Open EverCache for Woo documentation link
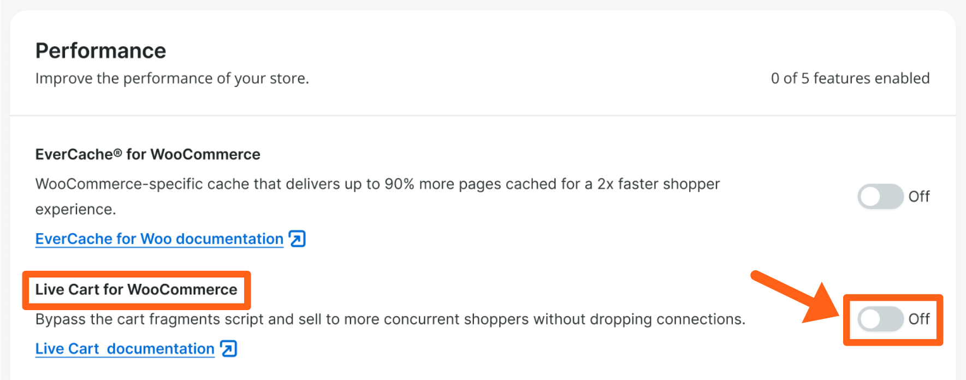 [x=159, y=239]
